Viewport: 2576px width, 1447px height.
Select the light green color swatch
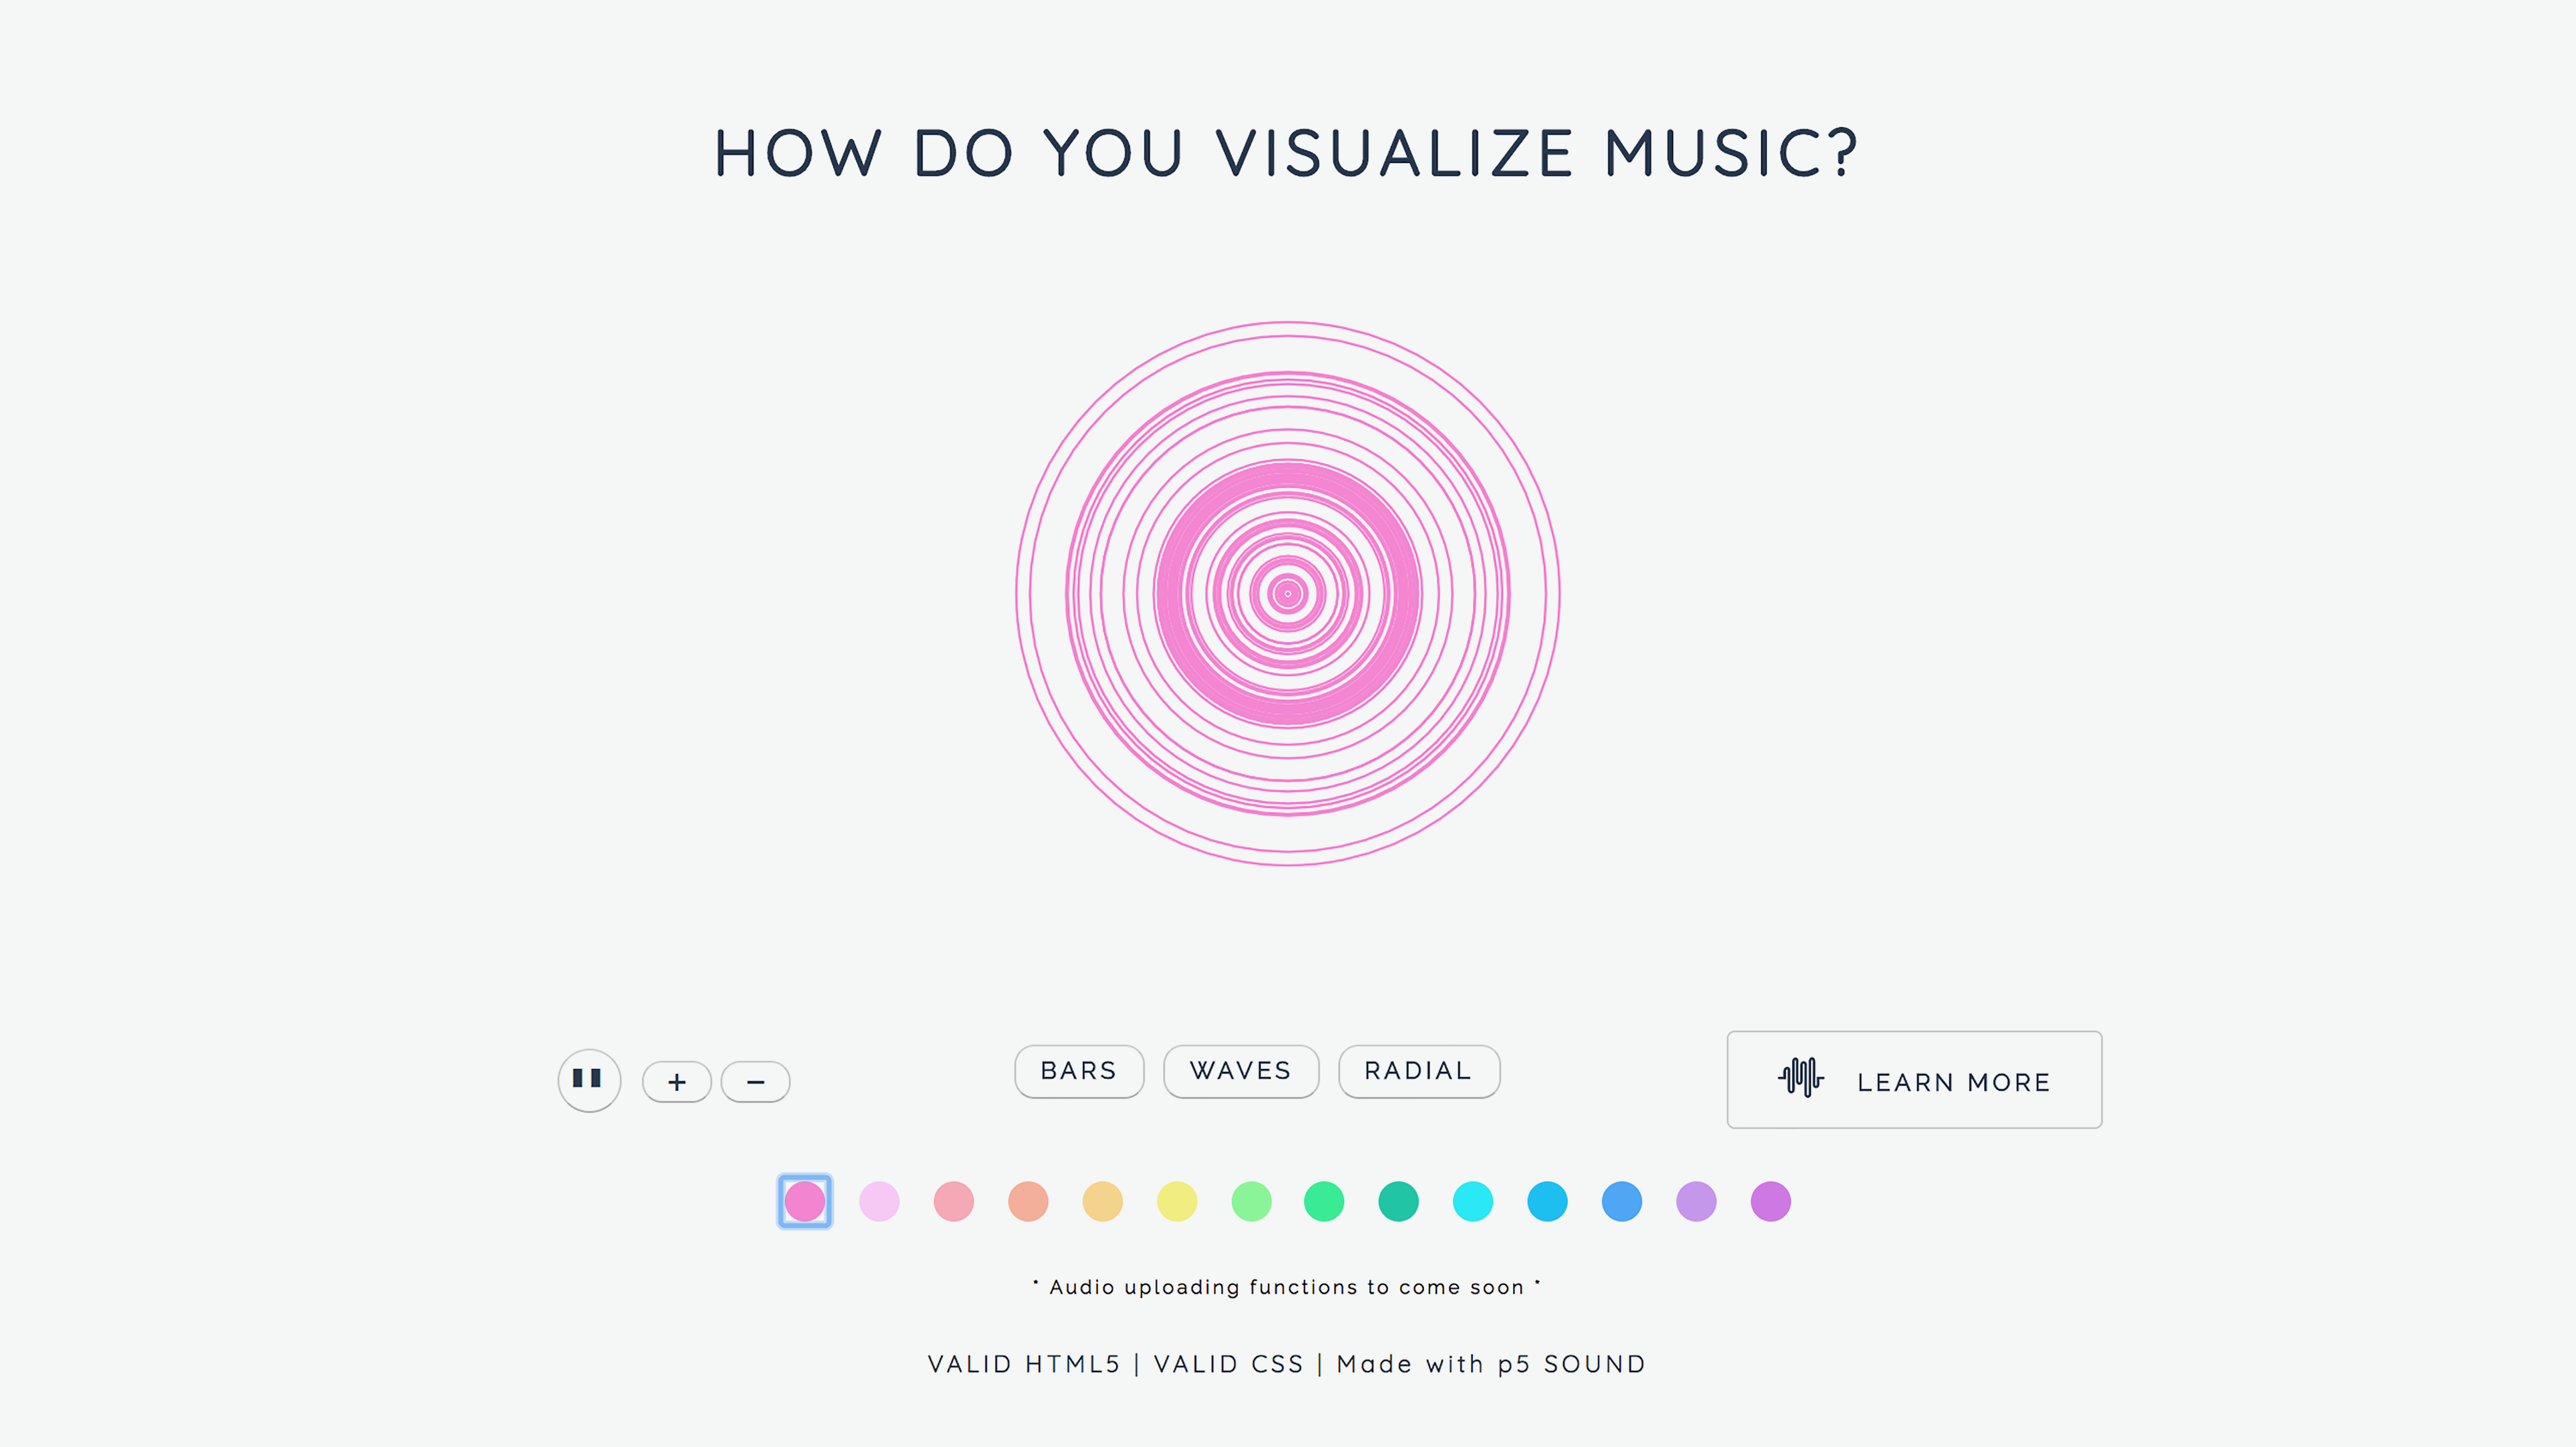click(1252, 1201)
